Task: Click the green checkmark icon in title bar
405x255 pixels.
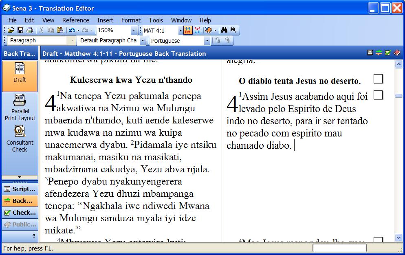Action: pos(388,53)
